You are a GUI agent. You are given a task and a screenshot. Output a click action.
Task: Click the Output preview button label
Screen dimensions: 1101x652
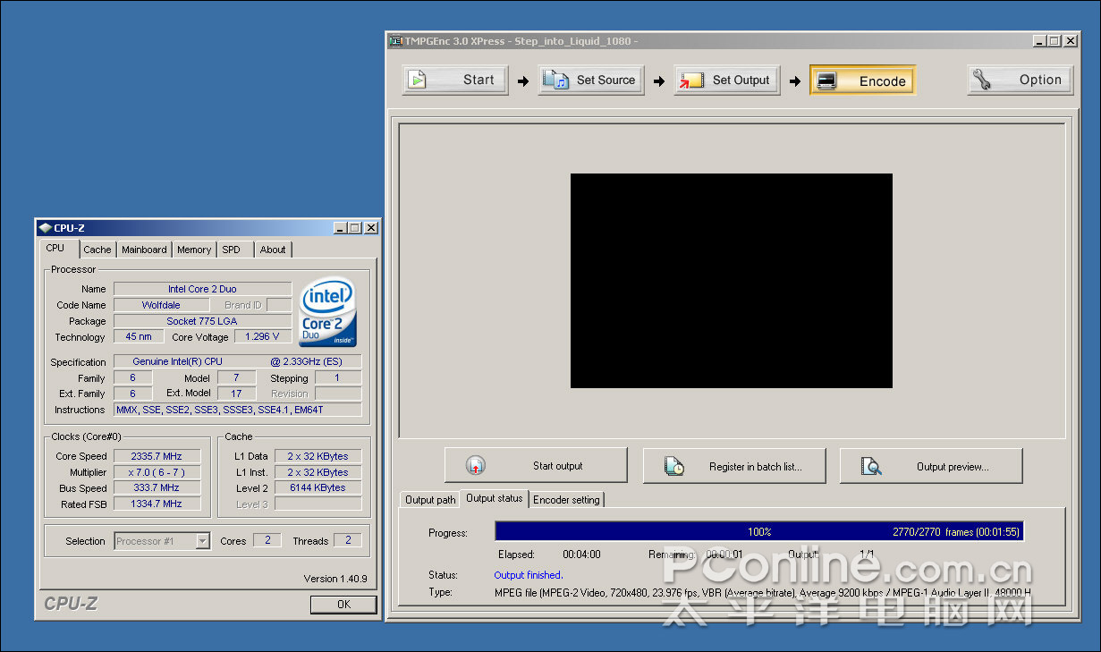(953, 467)
